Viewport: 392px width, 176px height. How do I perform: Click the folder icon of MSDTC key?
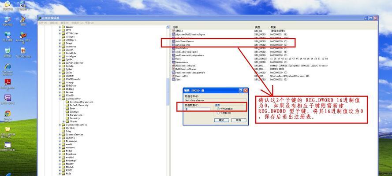click(x=63, y=170)
